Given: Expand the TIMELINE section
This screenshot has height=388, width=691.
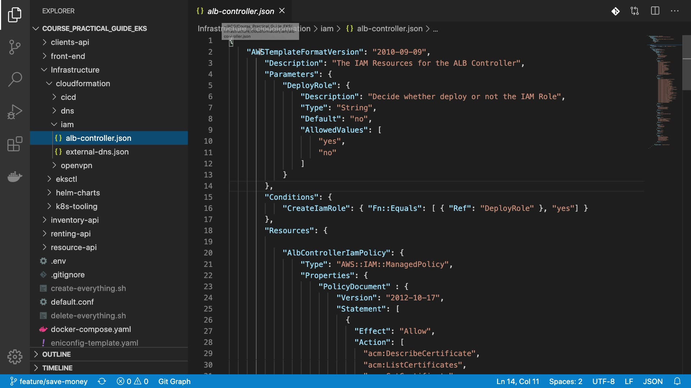Looking at the screenshot, I should coord(57,368).
